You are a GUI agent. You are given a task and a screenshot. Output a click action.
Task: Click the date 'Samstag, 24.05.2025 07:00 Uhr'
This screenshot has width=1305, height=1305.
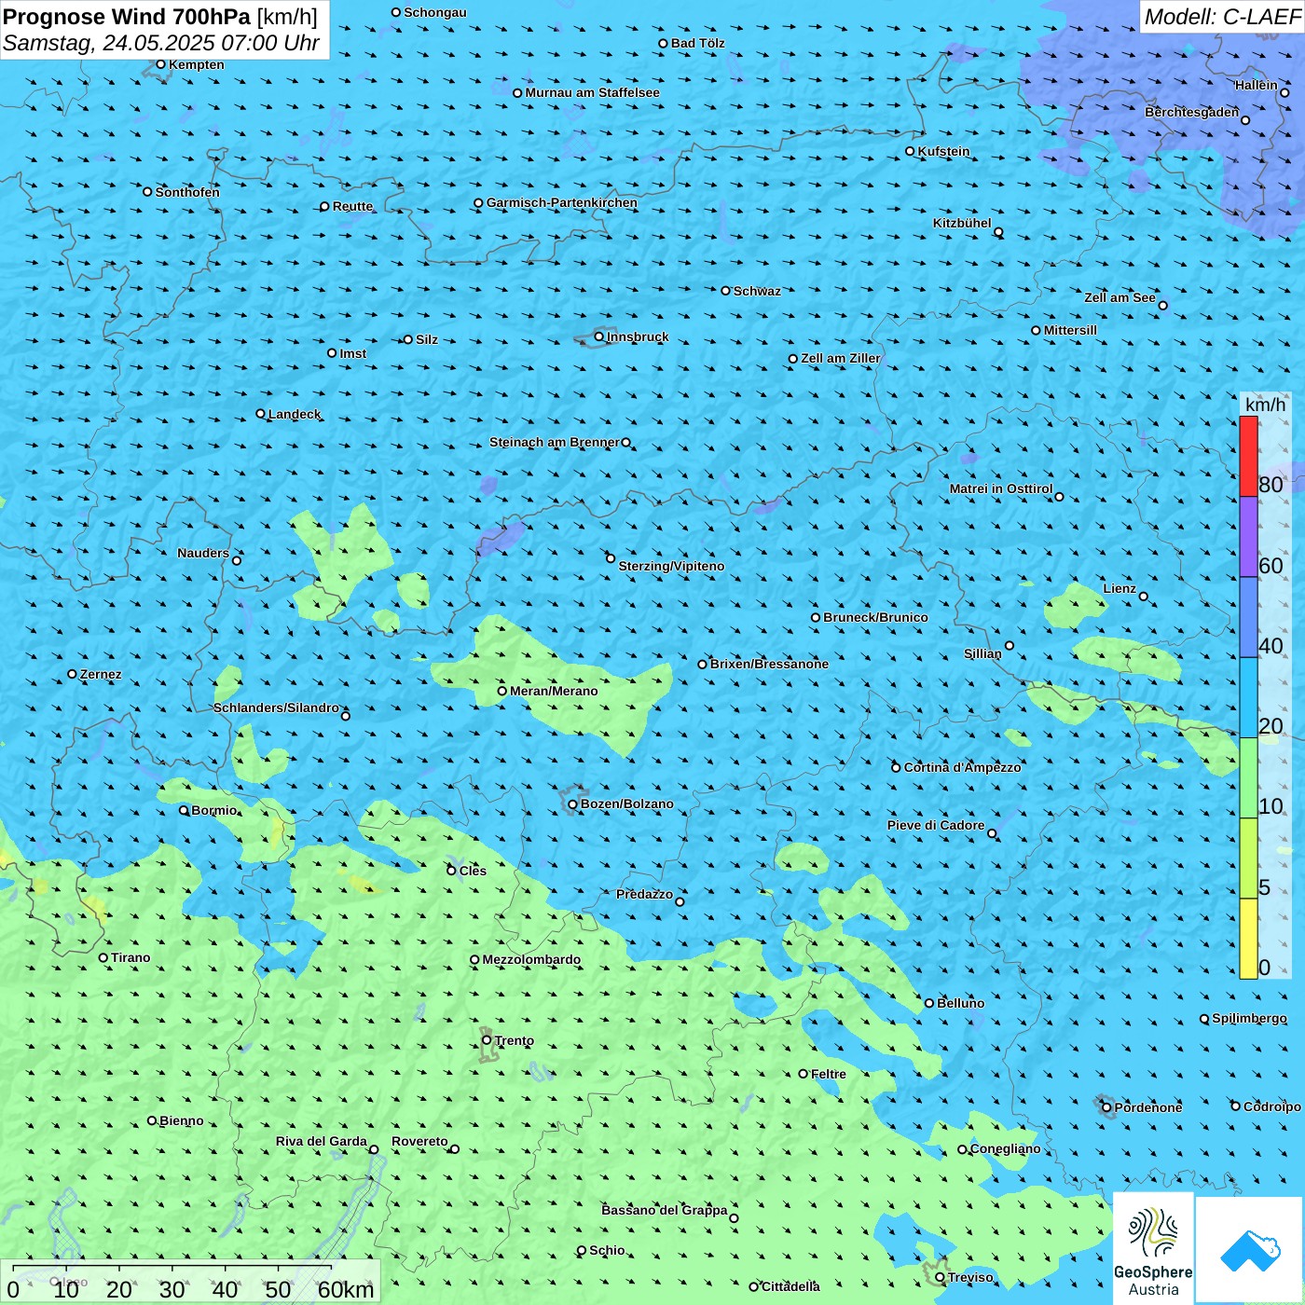(x=161, y=43)
